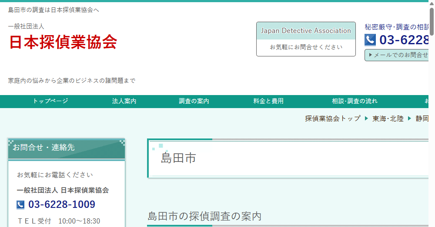This screenshot has width=435, height=227.
Task: Click the decorative squares icon beside 島田市 heading
Action: tap(158, 147)
